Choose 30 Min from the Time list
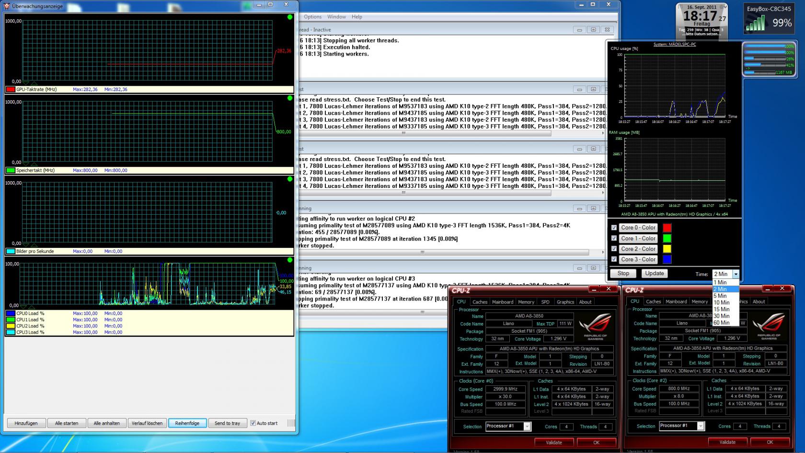Viewport: 805px width, 453px height. [x=725, y=316]
